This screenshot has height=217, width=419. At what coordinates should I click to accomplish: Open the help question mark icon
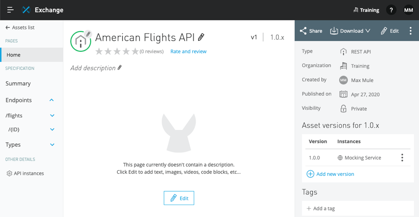coord(391,10)
